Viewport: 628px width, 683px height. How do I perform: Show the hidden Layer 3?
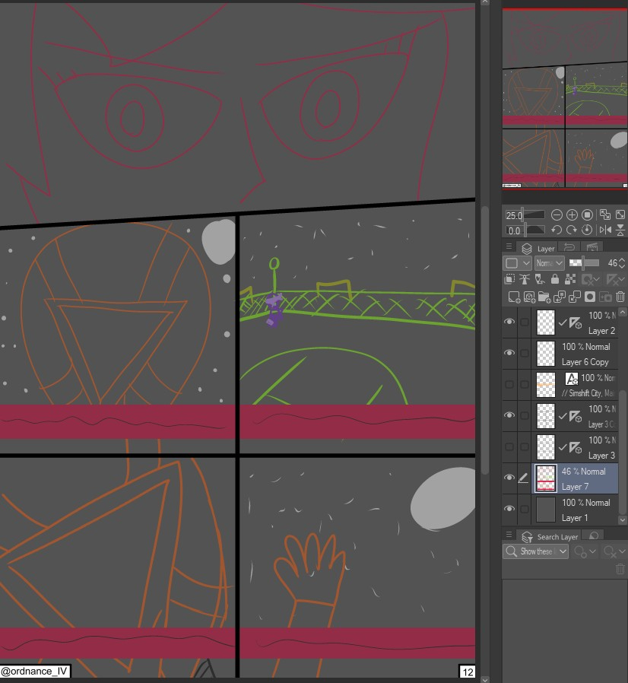pyautogui.click(x=509, y=446)
